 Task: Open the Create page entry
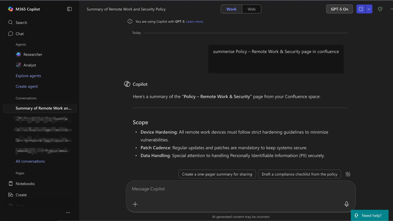pos(21,195)
